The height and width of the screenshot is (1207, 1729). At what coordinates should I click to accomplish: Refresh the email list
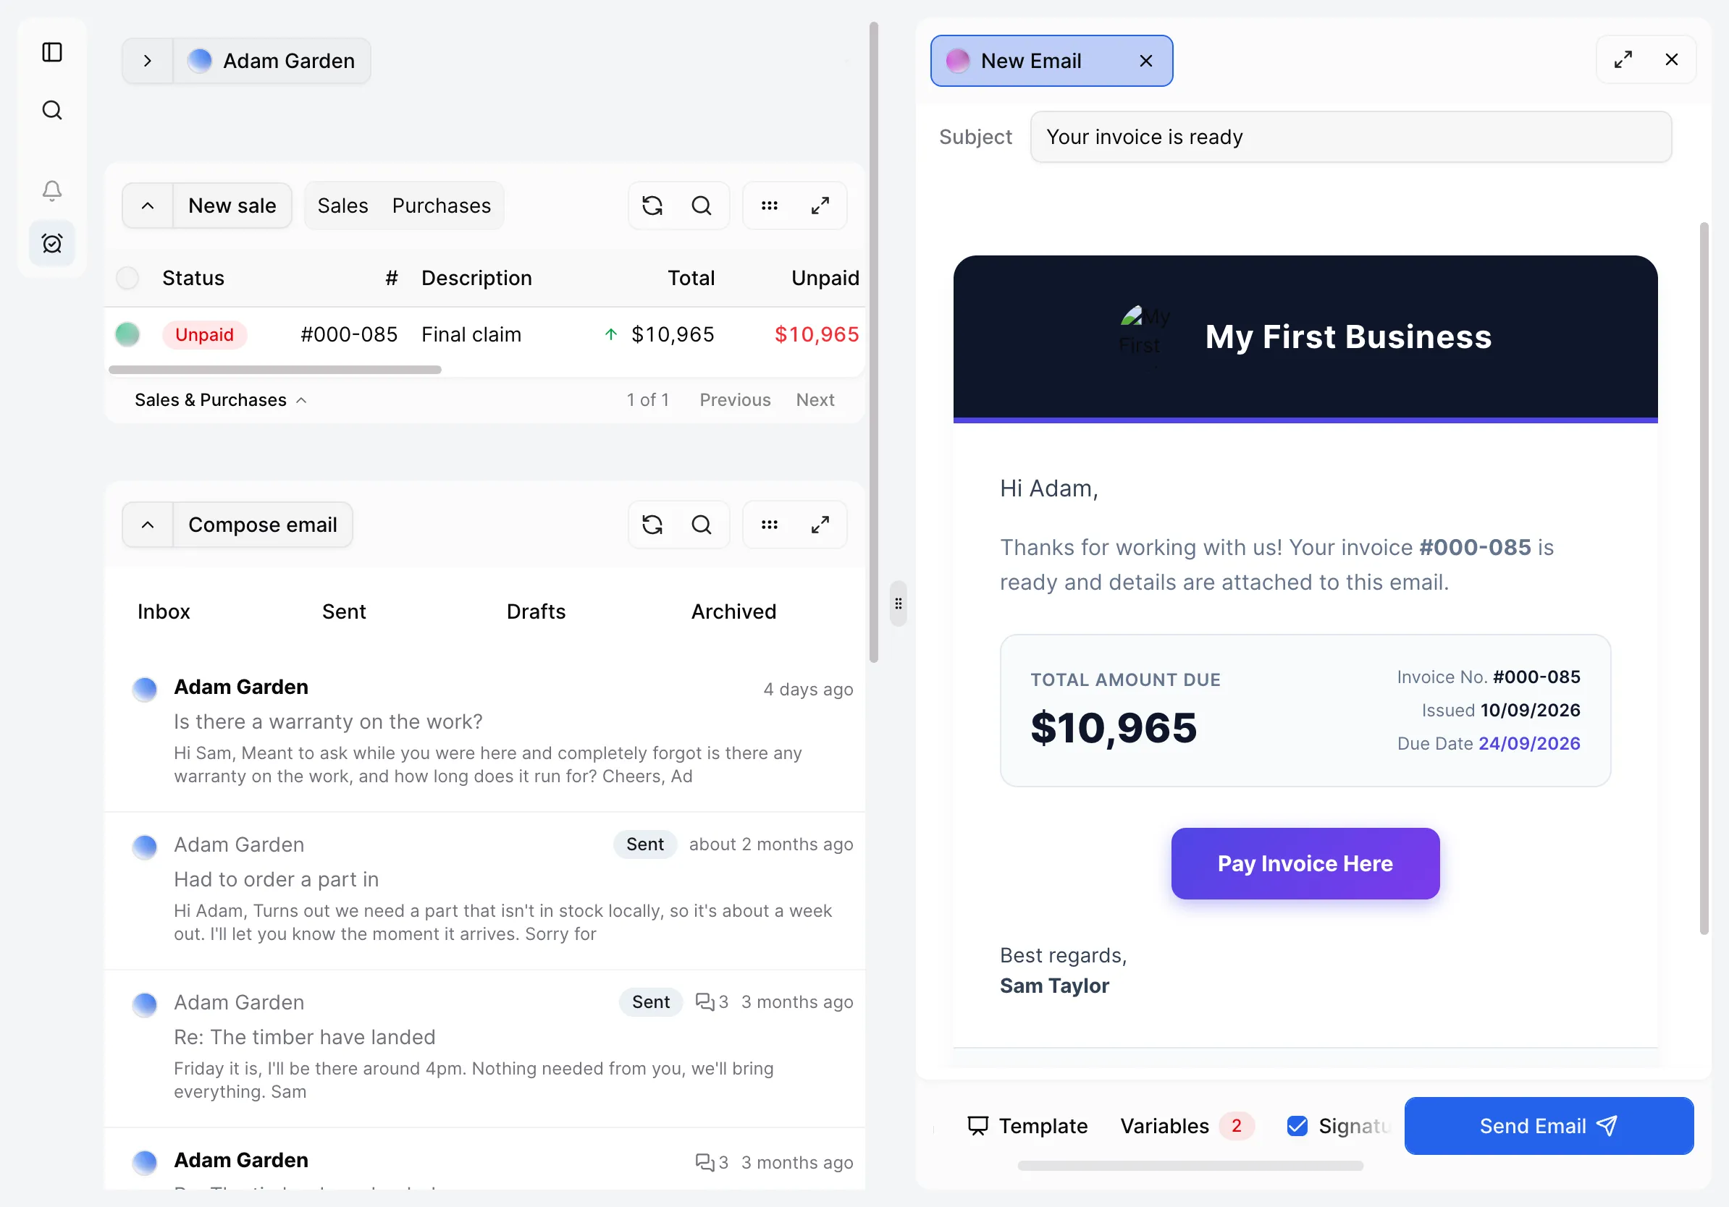coord(652,525)
